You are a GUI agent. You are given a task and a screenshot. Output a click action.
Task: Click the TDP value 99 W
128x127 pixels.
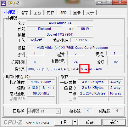pyautogui.click(x=85, y=29)
